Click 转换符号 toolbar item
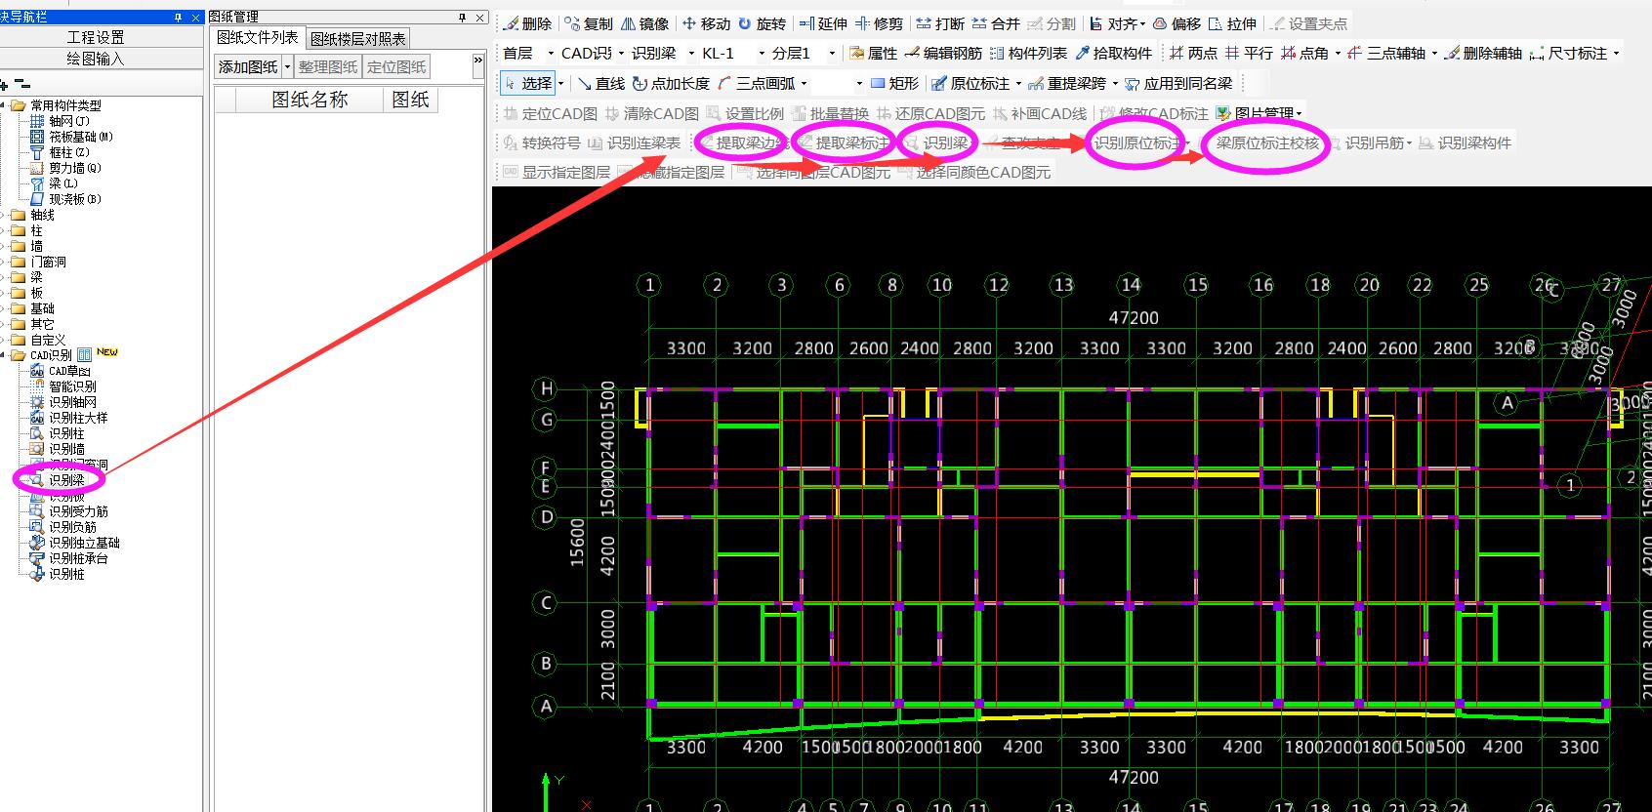The width and height of the screenshot is (1652, 812). pos(542,142)
